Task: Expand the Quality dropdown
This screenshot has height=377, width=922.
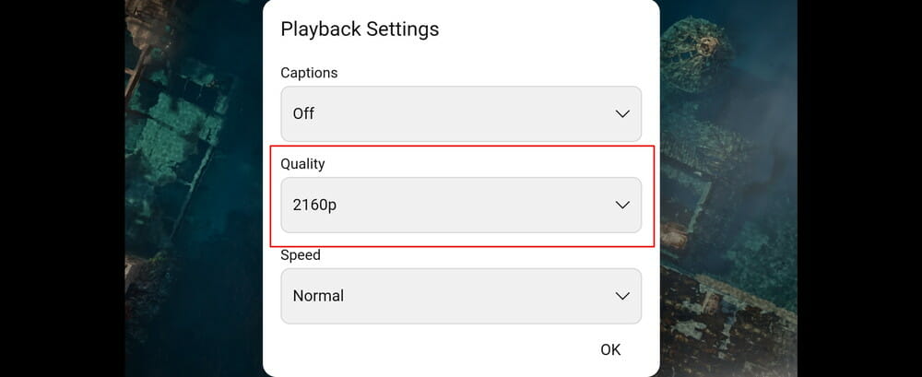Action: (460, 205)
